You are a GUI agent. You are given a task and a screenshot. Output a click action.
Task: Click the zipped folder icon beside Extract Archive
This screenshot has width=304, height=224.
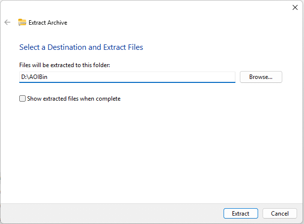[x=22, y=22]
